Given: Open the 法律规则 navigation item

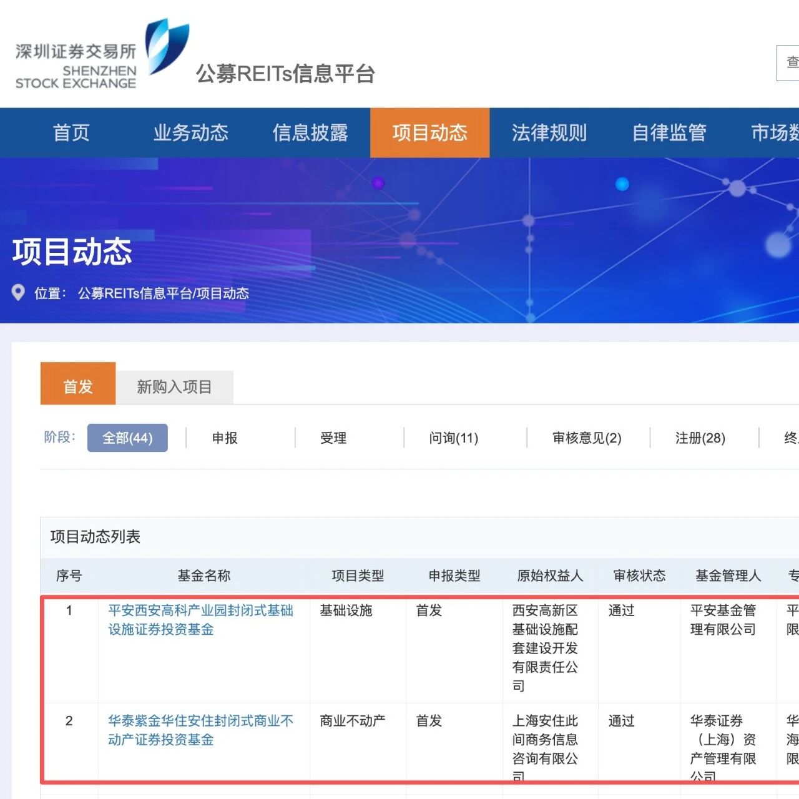Looking at the screenshot, I should 549,132.
